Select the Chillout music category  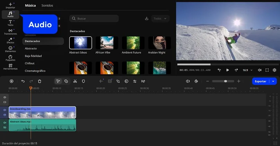(29, 63)
